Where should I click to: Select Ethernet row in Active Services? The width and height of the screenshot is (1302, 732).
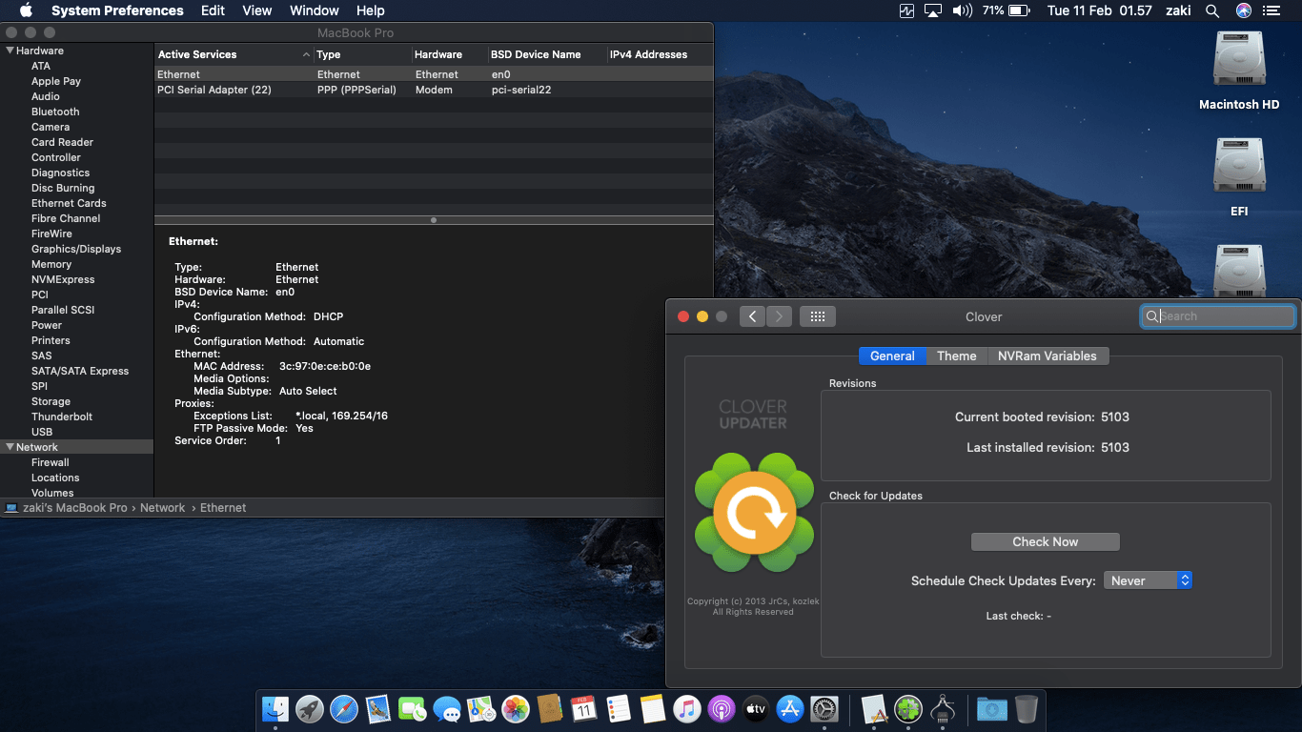(x=434, y=74)
